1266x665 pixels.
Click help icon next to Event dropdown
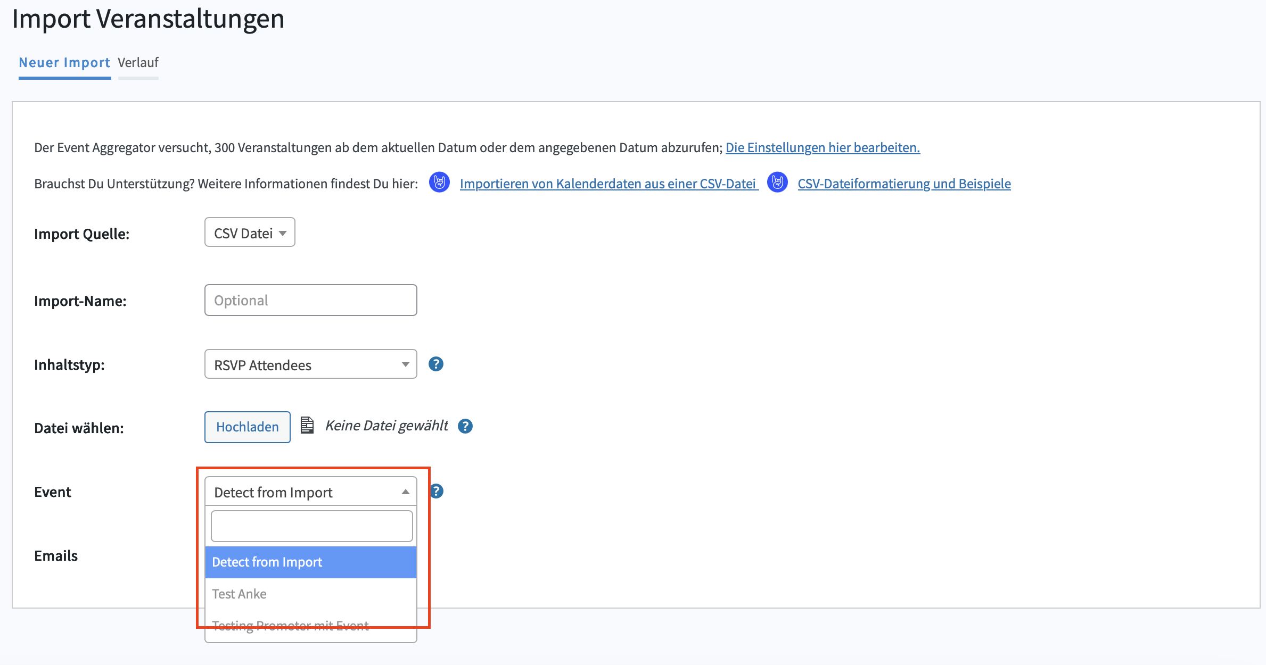click(437, 491)
